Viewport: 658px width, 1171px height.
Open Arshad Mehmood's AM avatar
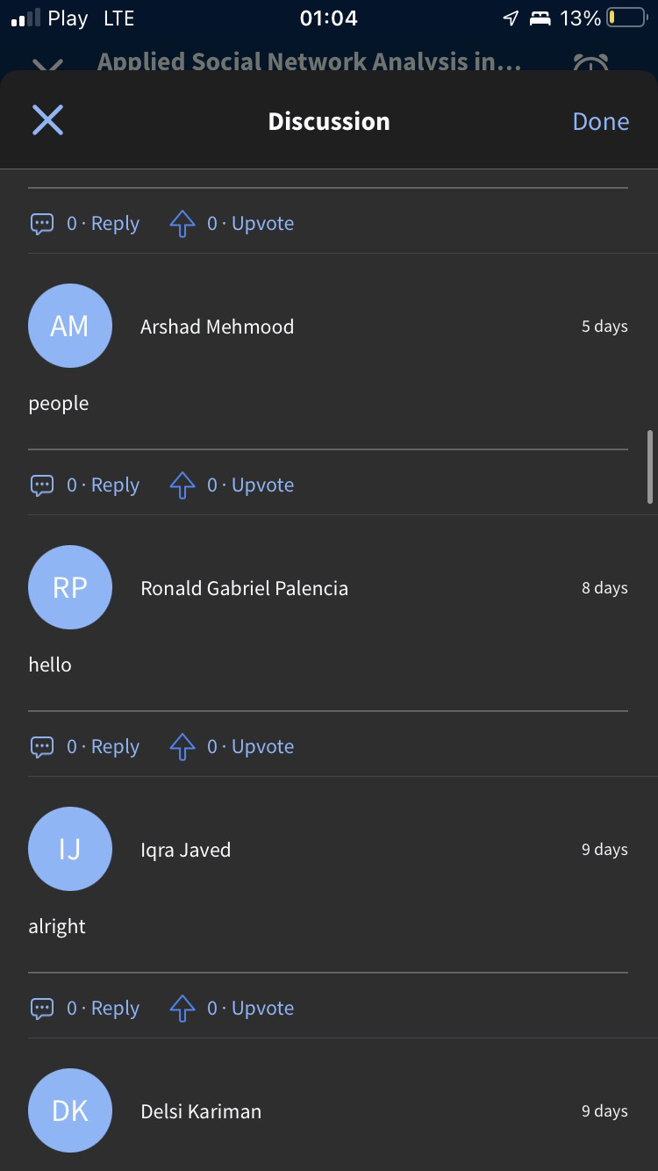point(70,326)
